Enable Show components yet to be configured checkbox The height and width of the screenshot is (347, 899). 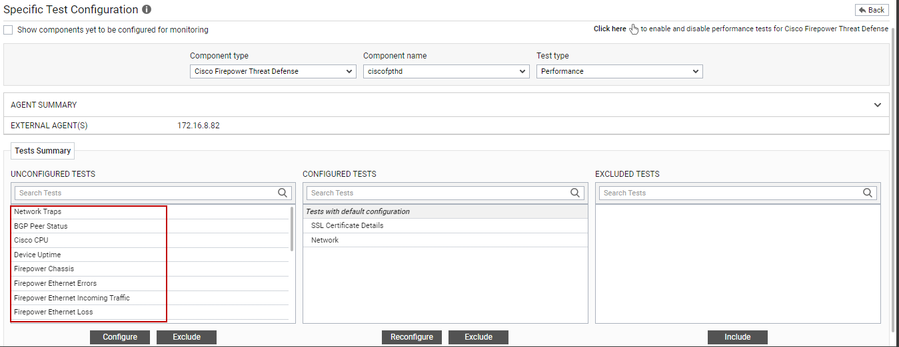[8, 30]
